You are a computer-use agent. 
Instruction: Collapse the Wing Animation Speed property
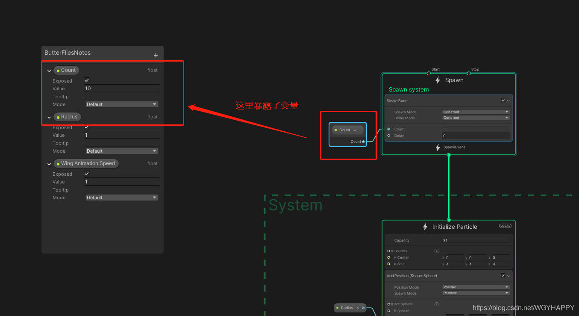click(x=49, y=164)
